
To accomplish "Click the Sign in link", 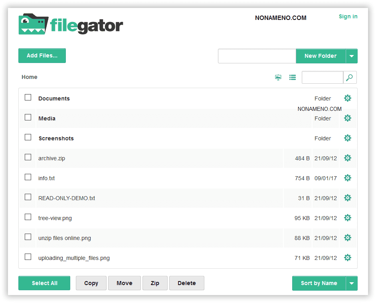I will [x=348, y=16].
